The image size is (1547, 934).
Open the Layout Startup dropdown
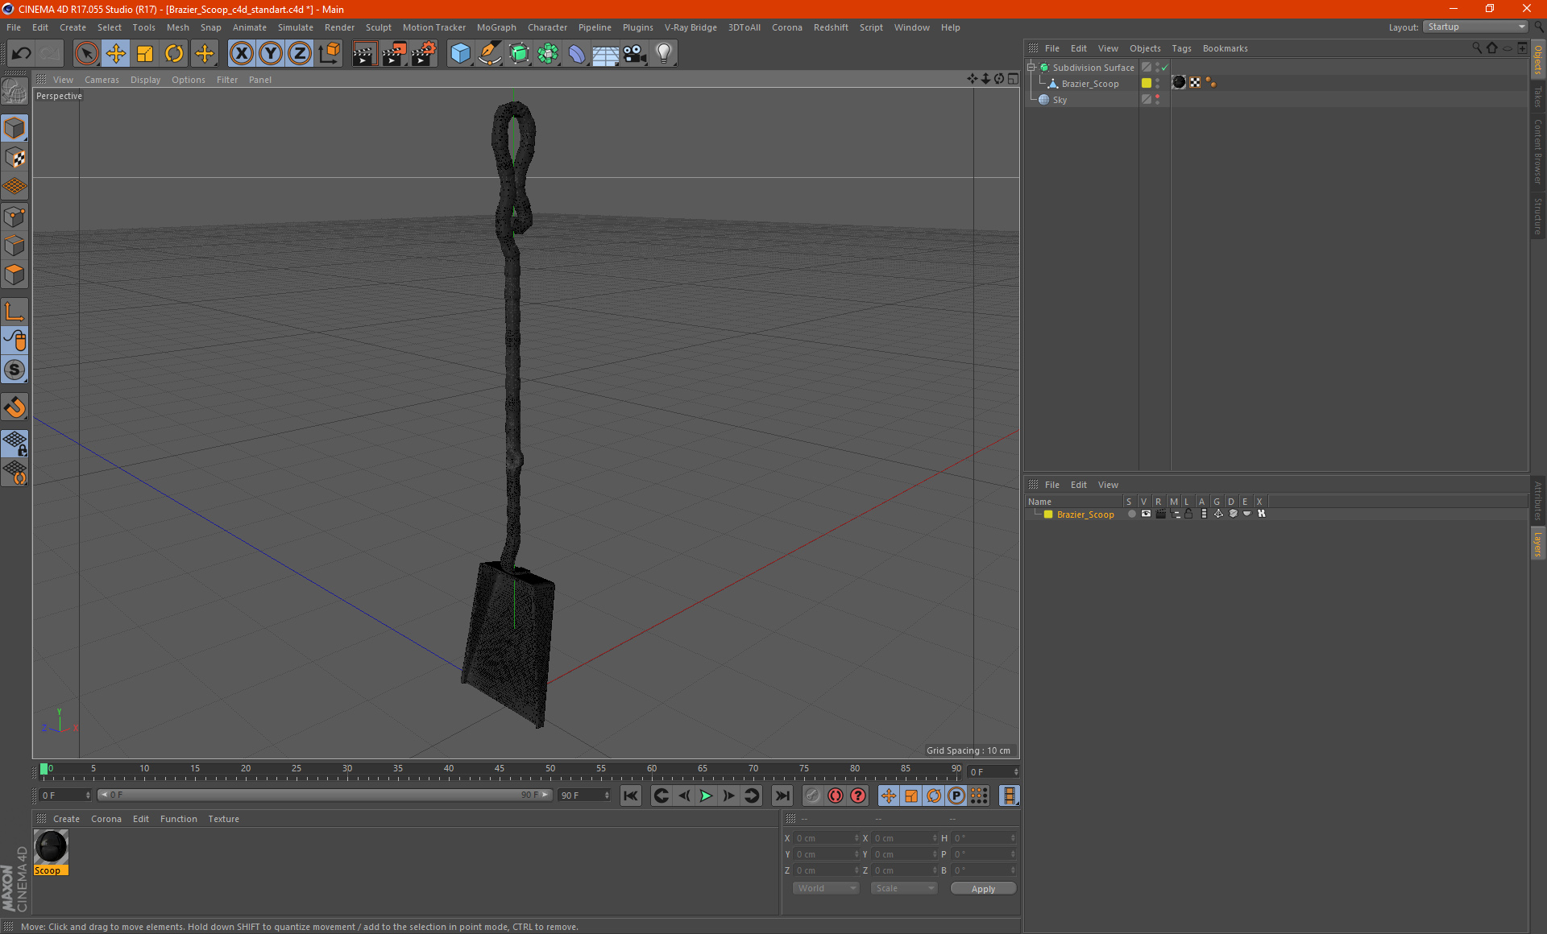1475,27
